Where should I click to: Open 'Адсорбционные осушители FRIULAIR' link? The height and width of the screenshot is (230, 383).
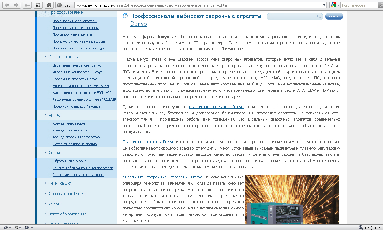pyautogui.click(x=82, y=93)
